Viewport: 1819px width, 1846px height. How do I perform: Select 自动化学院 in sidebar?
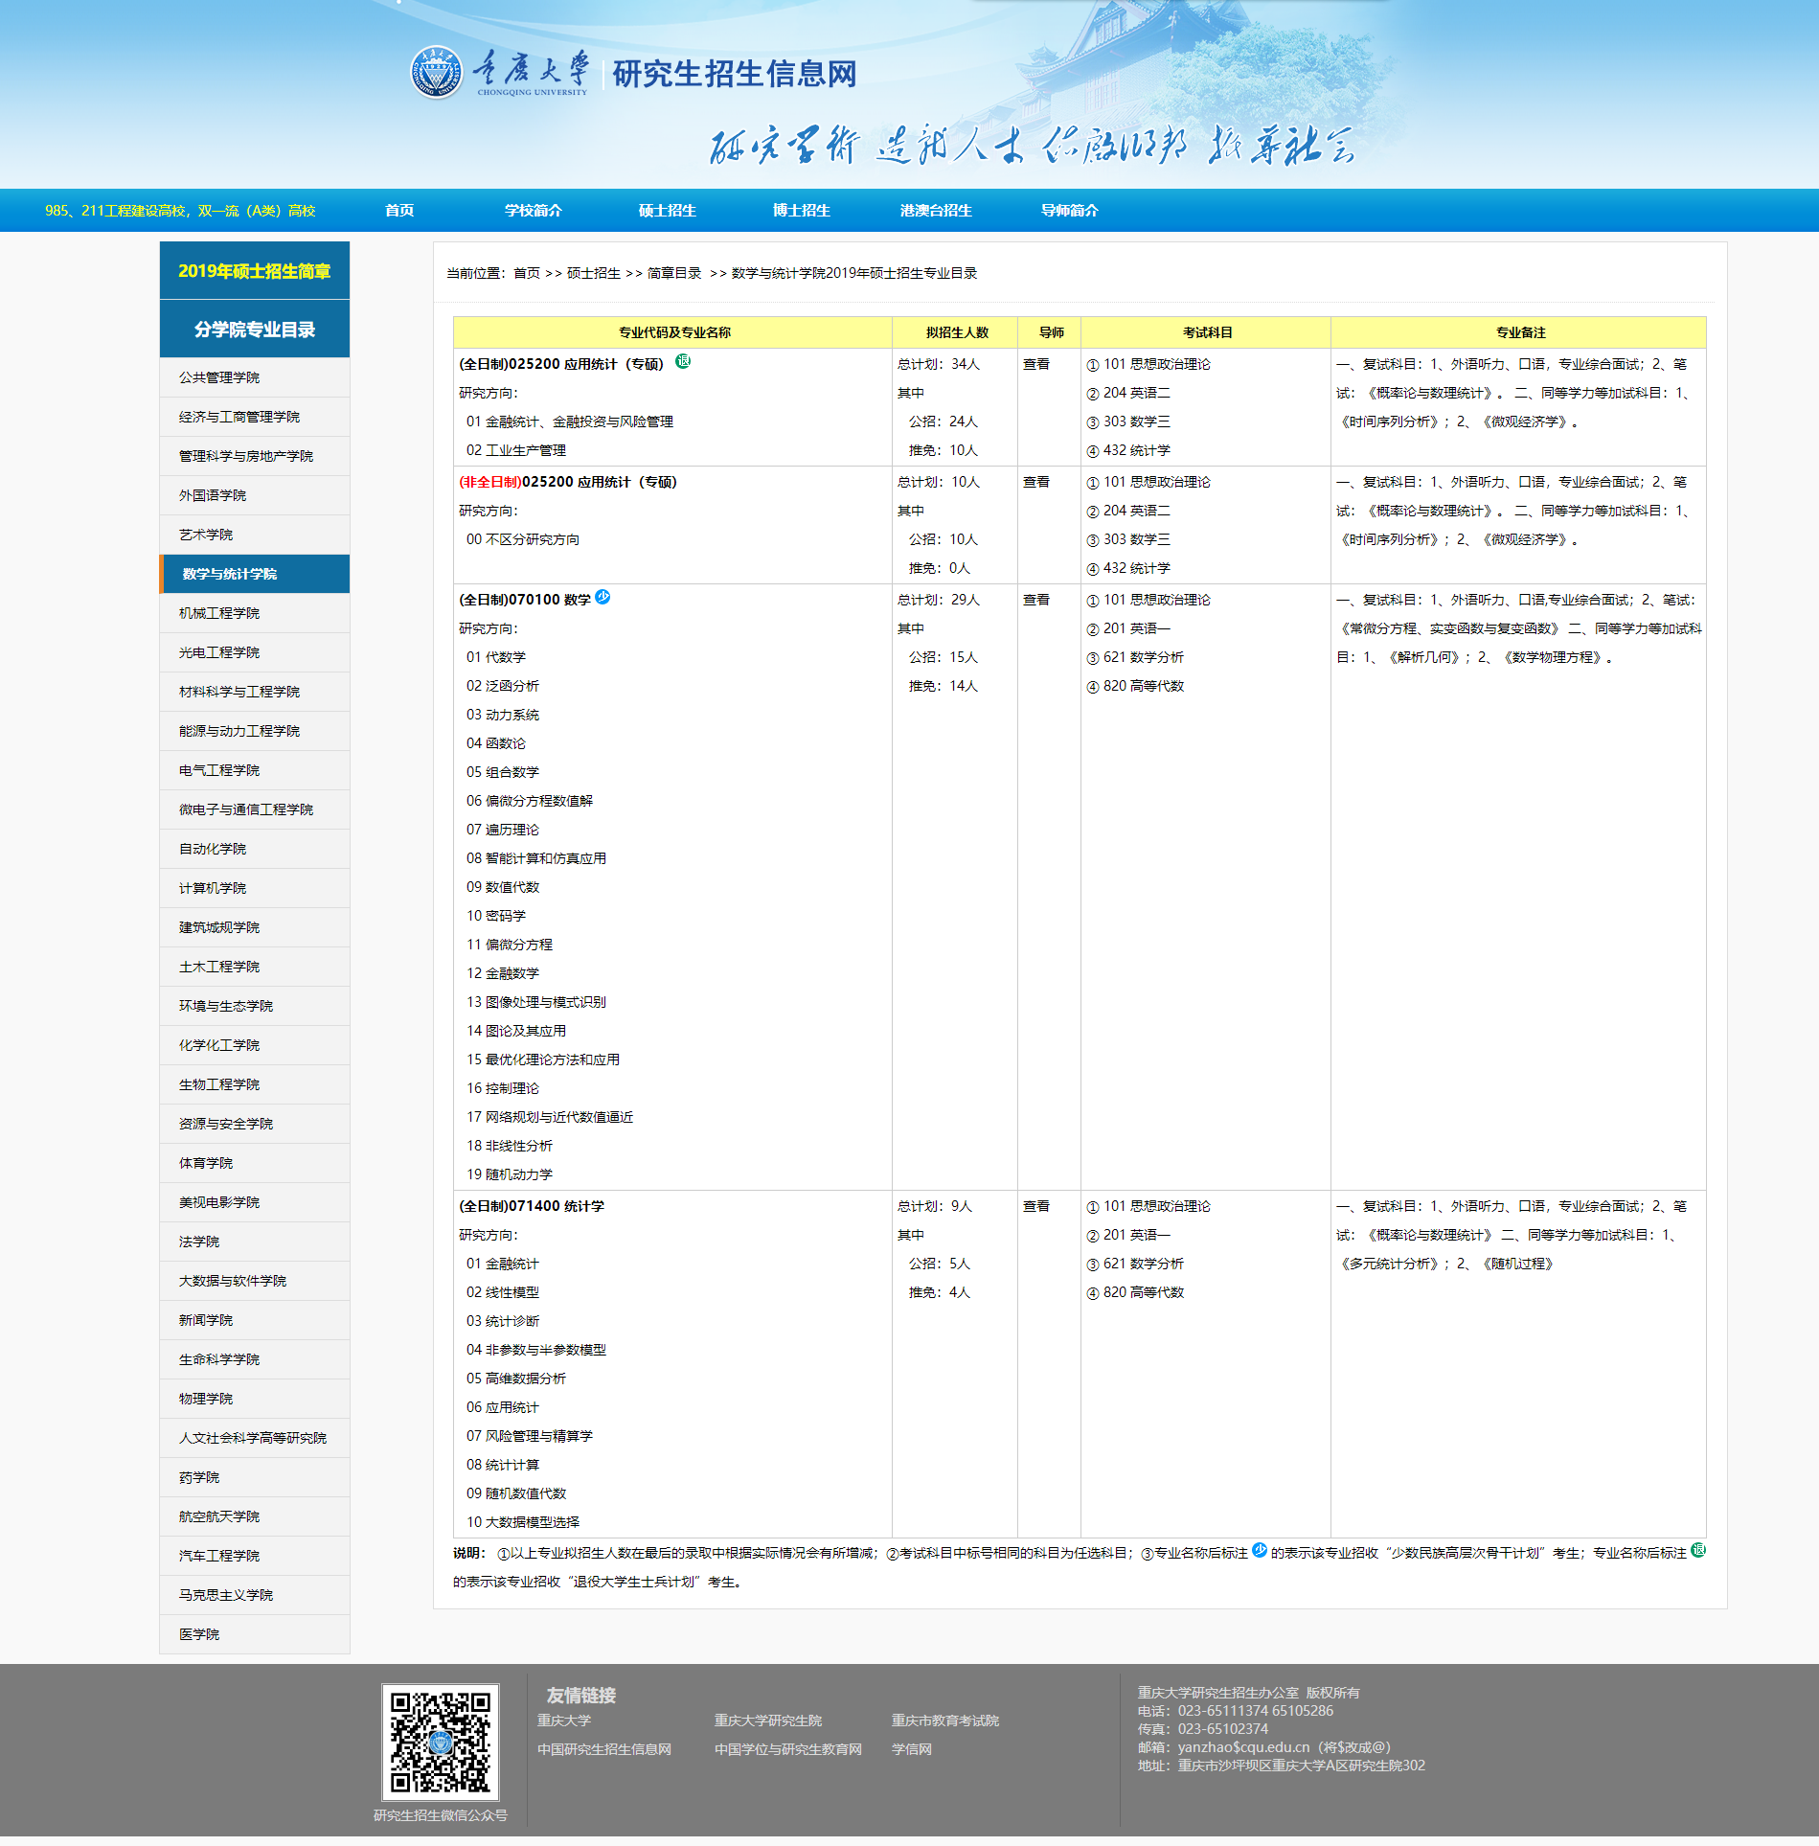point(255,849)
